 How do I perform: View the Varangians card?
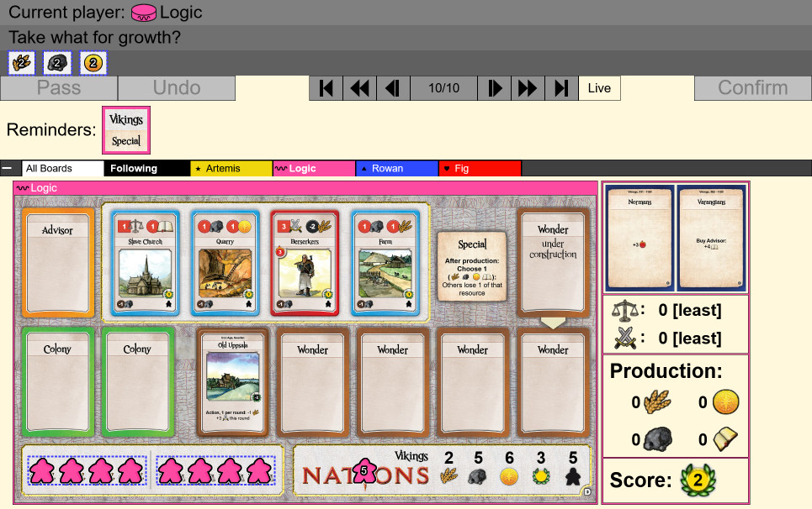coord(712,238)
